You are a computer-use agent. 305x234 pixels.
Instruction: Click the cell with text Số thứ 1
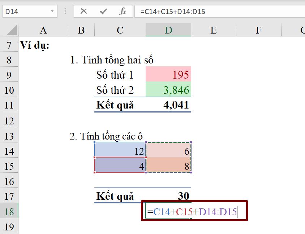(119, 75)
